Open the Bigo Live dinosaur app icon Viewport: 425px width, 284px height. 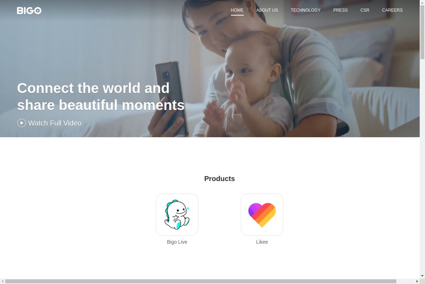tap(177, 215)
